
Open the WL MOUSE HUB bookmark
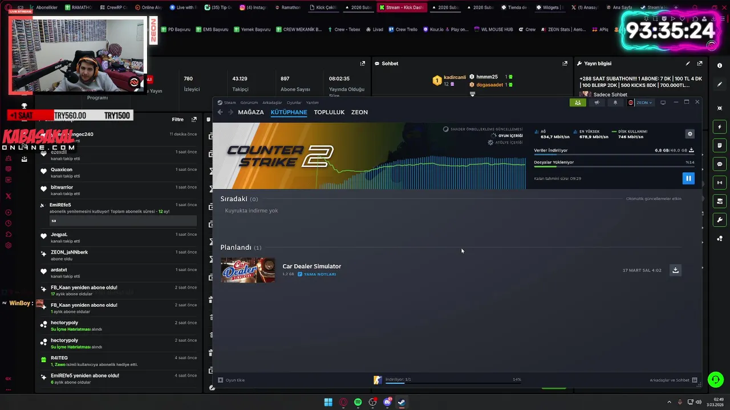(x=494, y=30)
